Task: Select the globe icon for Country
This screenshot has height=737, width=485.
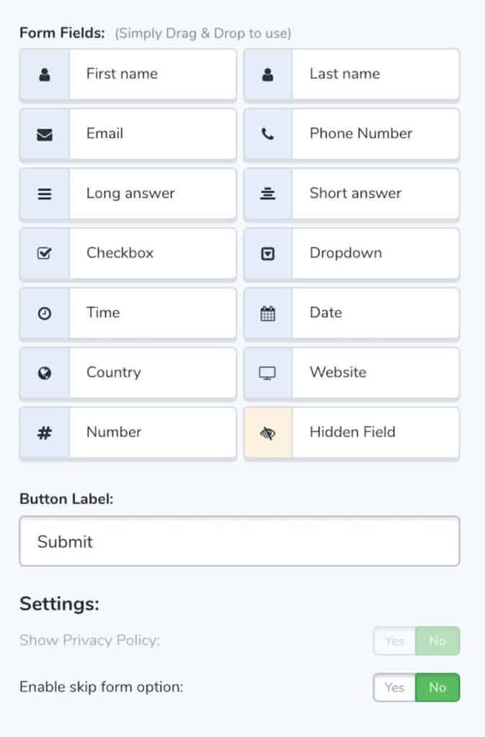Action: click(45, 374)
